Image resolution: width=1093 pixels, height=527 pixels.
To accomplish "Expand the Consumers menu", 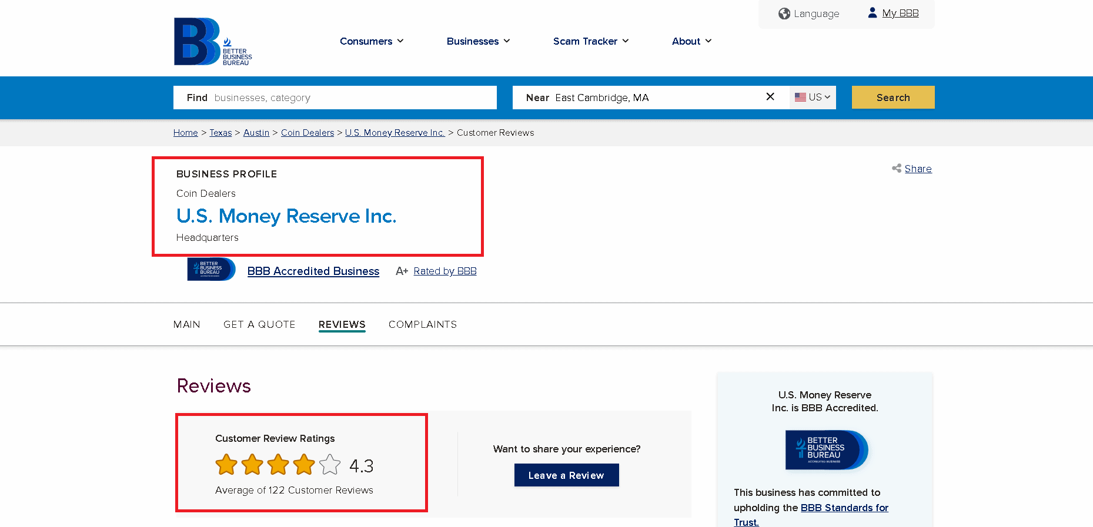I will click(372, 41).
